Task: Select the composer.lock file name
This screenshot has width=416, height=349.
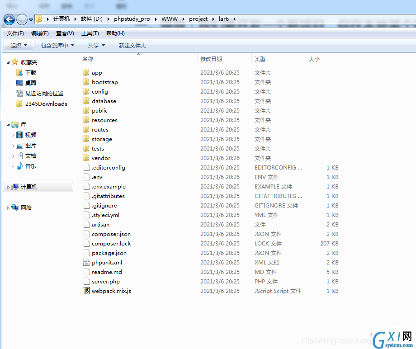Action: [x=111, y=244]
